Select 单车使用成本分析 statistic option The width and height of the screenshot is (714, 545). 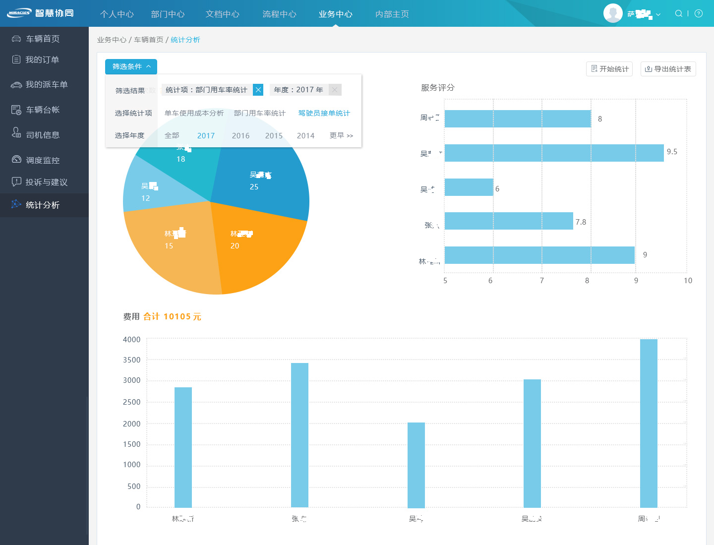pos(194,113)
